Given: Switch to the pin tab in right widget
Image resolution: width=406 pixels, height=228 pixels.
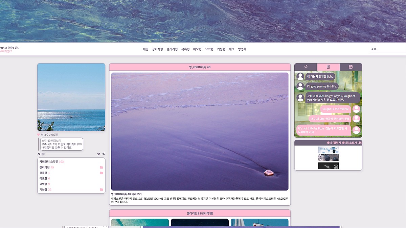Looking at the screenshot, I should pos(306,67).
